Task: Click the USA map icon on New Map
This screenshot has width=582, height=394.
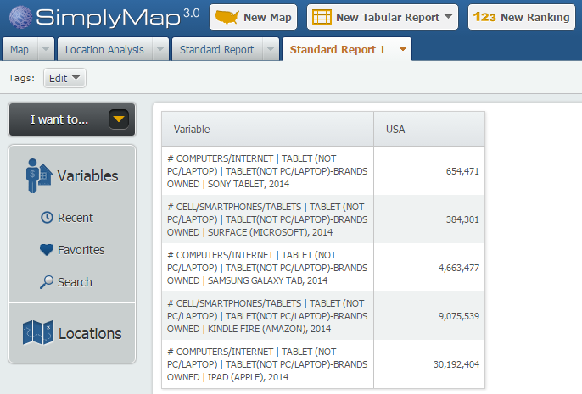Action: (227, 17)
